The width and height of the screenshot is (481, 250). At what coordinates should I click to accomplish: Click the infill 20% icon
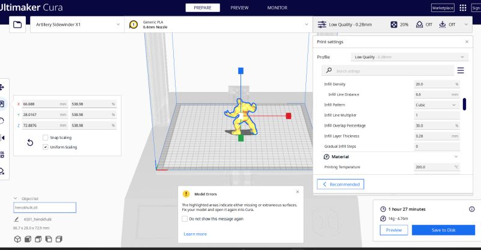pyautogui.click(x=394, y=25)
